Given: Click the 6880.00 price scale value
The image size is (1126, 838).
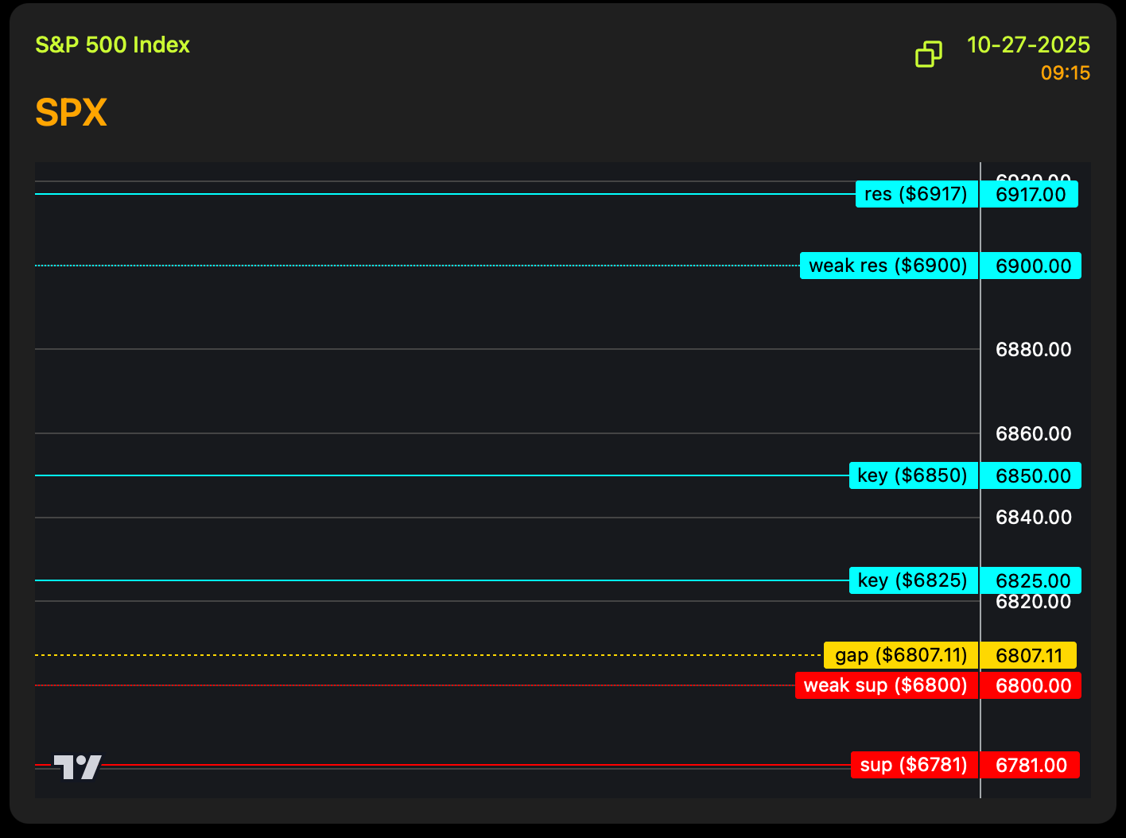Looking at the screenshot, I should [x=1033, y=350].
